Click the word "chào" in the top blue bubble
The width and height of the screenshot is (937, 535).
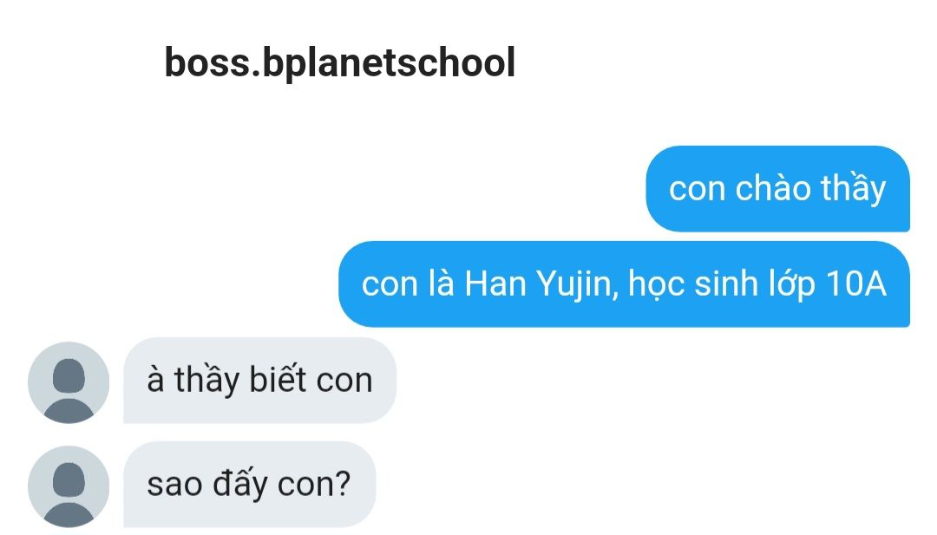click(773, 188)
